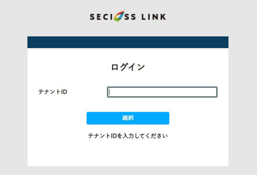Click the word LINK in logo
This screenshot has height=175, width=257.
[154, 17]
